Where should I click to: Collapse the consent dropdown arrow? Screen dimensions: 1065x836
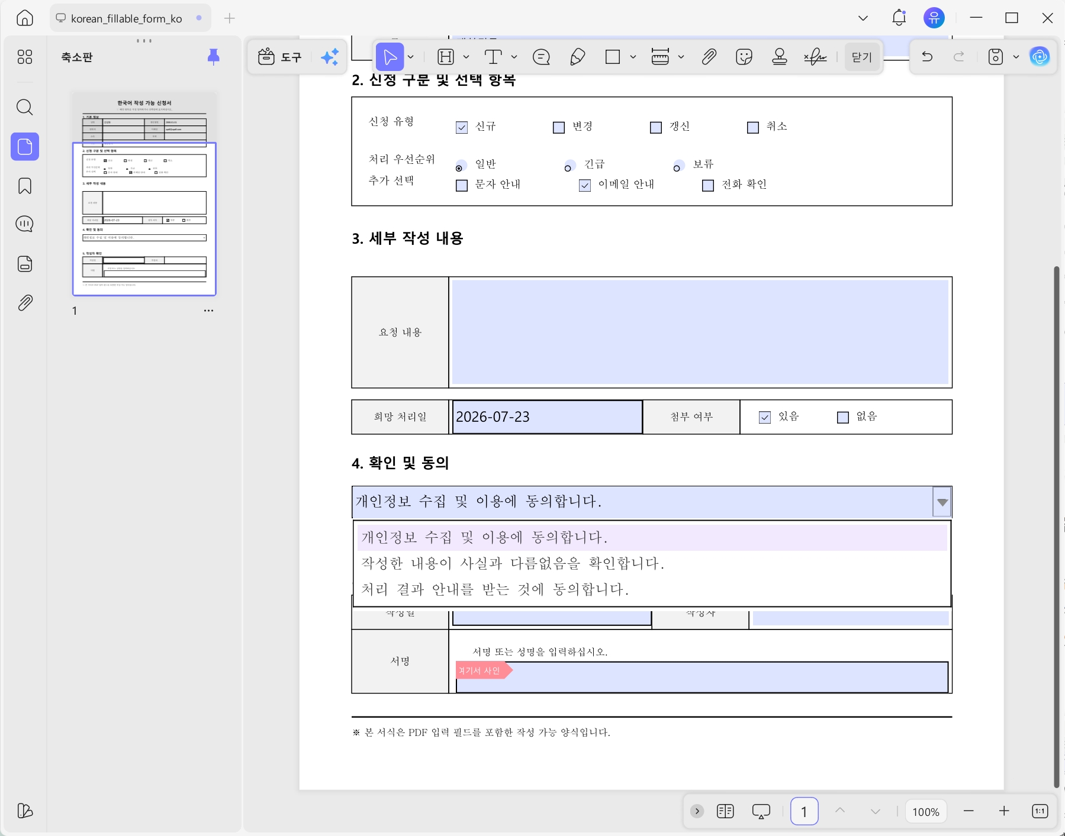pyautogui.click(x=942, y=502)
